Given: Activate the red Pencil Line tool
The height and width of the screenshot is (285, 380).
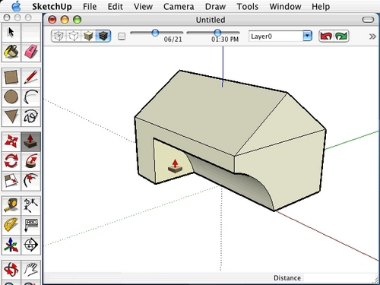Looking at the screenshot, I should click(31, 78).
